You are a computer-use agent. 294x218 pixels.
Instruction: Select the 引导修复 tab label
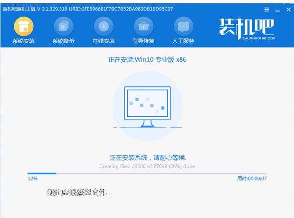pyautogui.click(x=143, y=41)
